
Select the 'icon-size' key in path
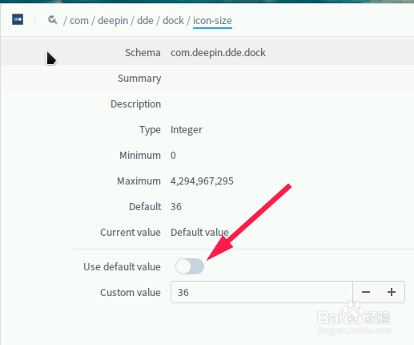tap(212, 21)
